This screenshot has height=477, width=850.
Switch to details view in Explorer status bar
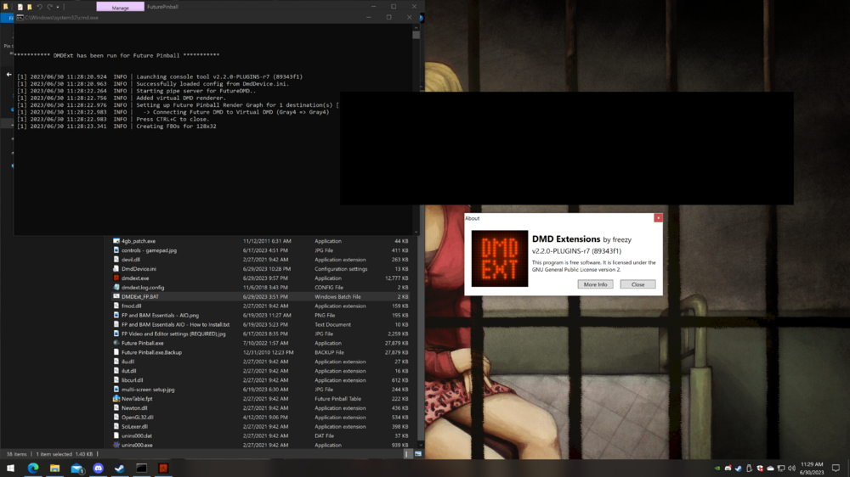click(x=406, y=454)
